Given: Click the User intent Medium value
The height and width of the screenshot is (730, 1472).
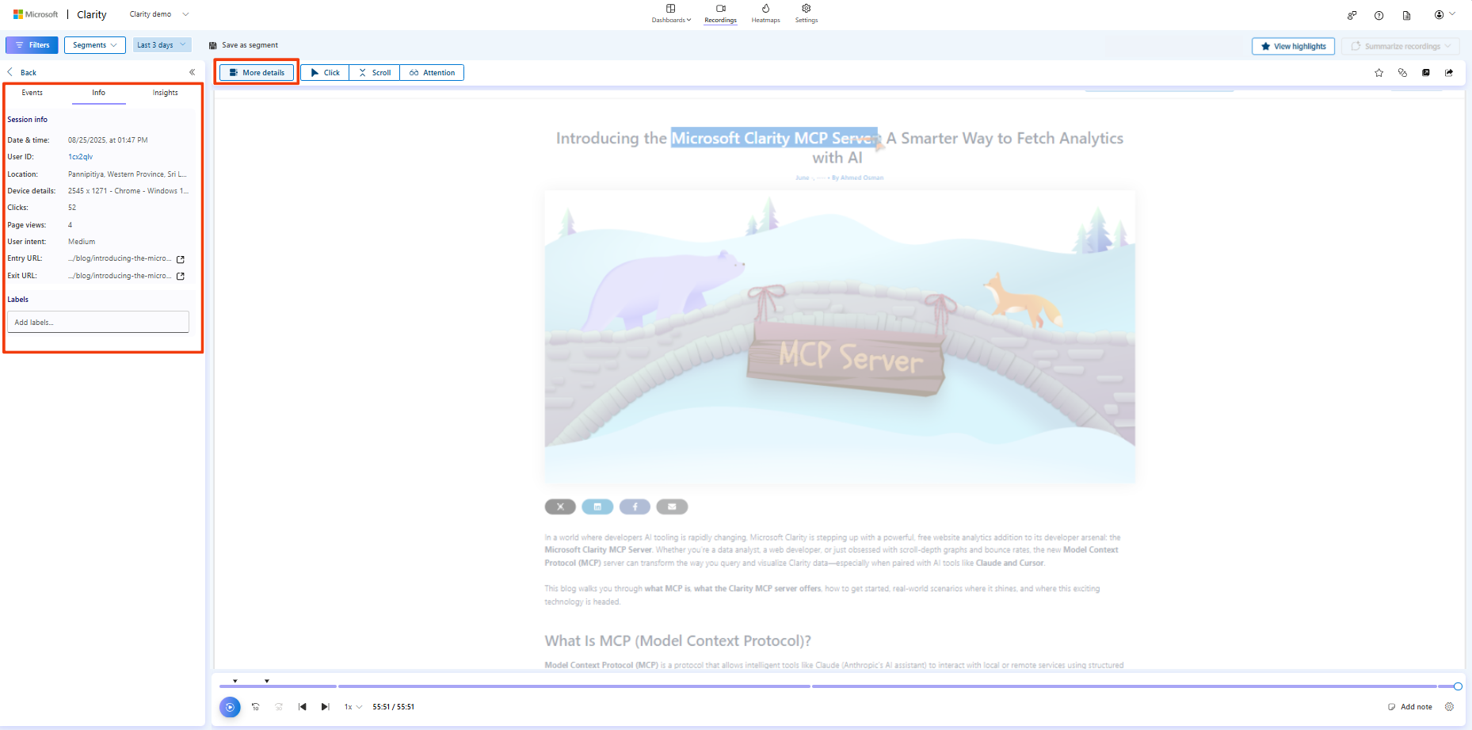Looking at the screenshot, I should 82,242.
